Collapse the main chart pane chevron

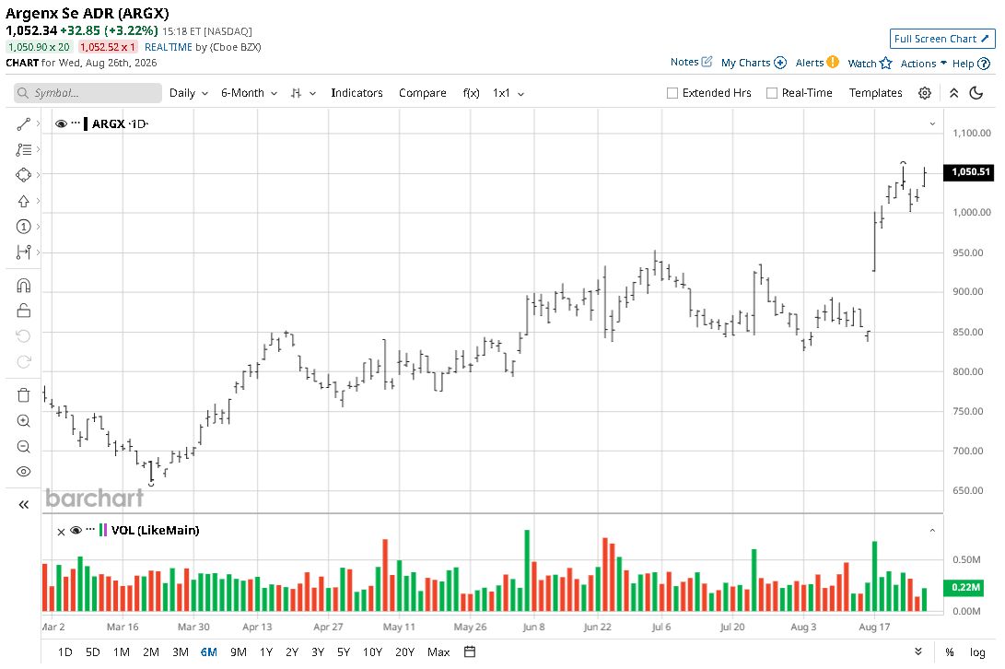tap(932, 123)
